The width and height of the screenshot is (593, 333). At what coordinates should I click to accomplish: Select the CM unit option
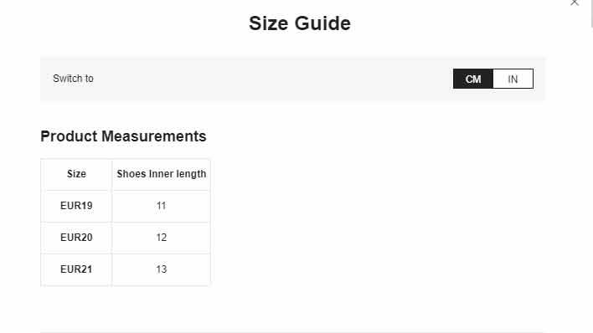(473, 79)
